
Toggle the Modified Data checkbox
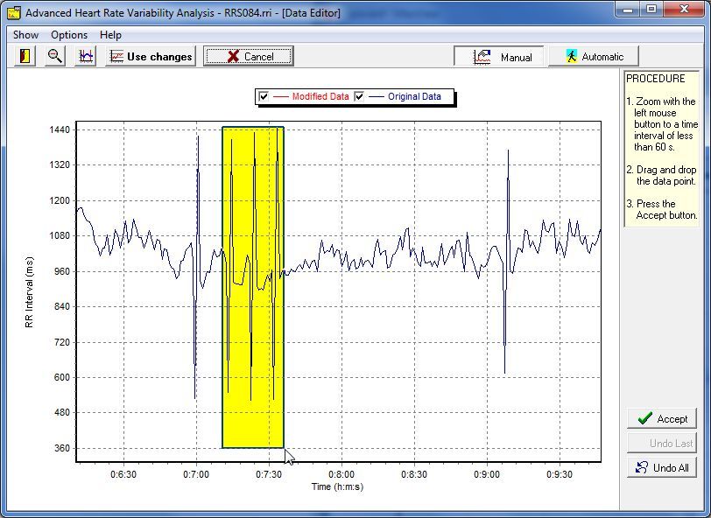pos(264,96)
